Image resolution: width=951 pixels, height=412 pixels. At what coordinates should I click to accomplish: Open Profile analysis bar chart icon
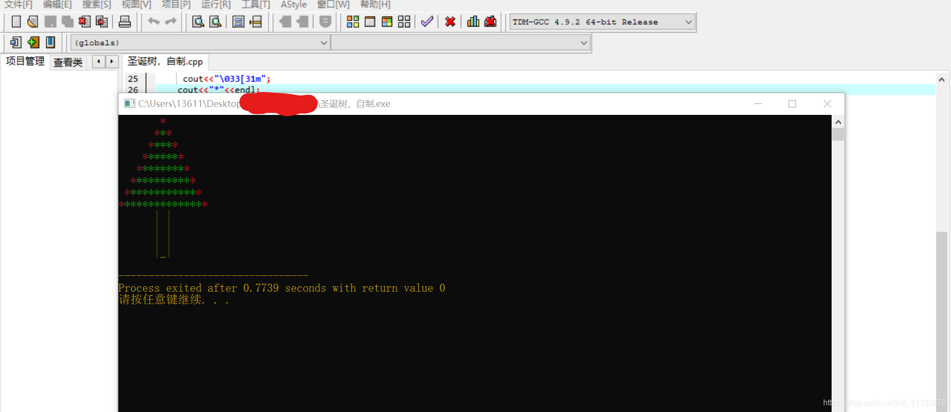[473, 22]
